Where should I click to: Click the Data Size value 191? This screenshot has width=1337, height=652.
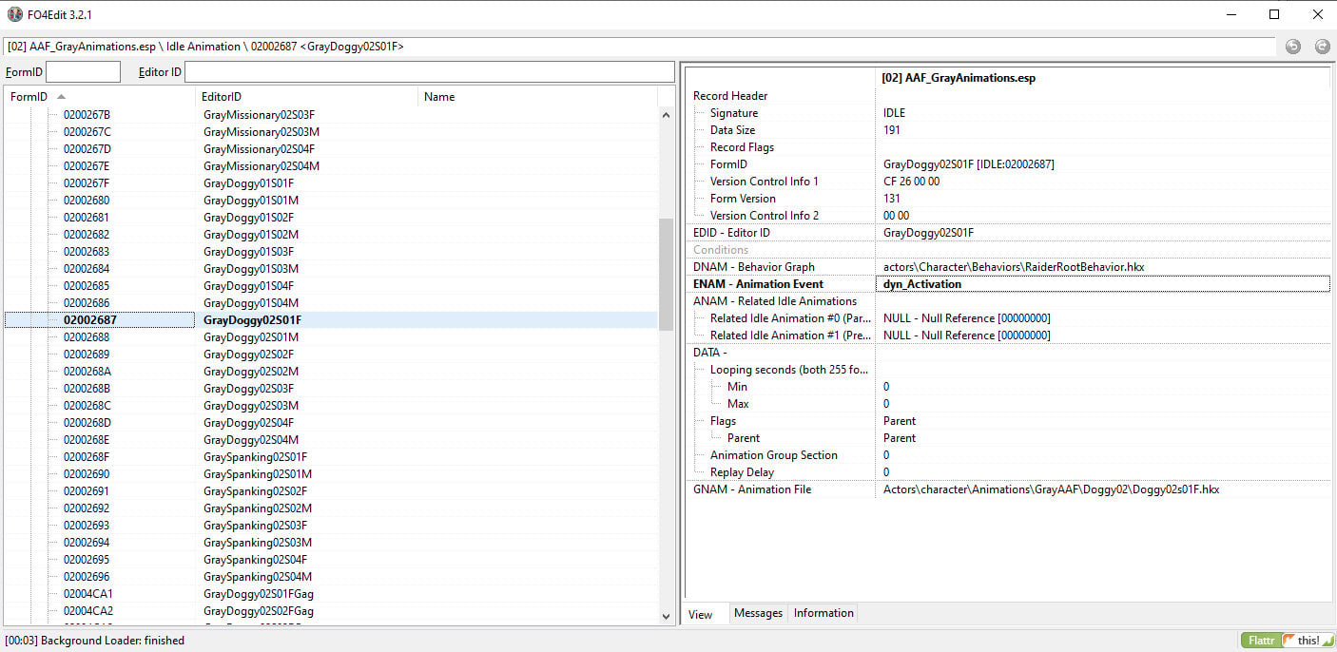(892, 130)
